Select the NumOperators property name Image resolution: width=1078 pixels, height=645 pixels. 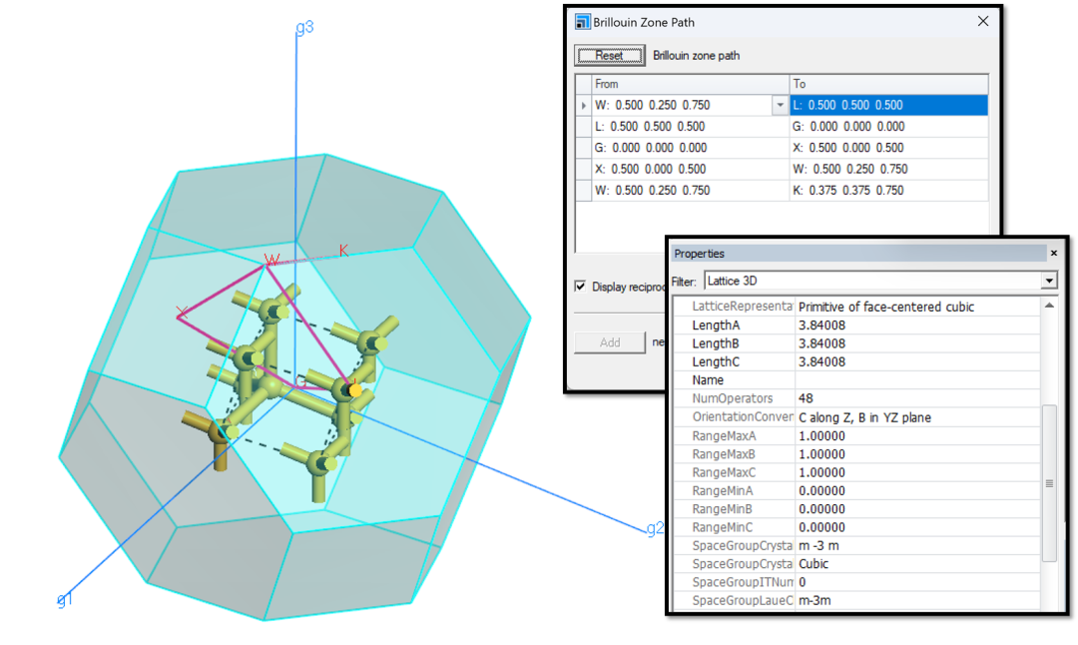click(733, 398)
